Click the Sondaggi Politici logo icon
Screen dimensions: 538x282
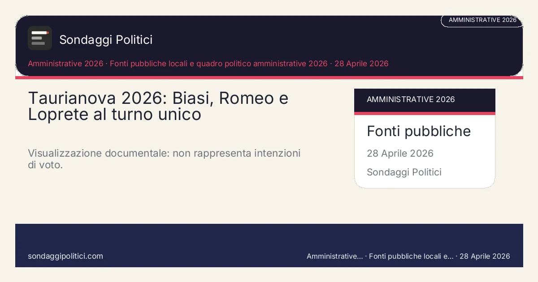tap(39, 38)
